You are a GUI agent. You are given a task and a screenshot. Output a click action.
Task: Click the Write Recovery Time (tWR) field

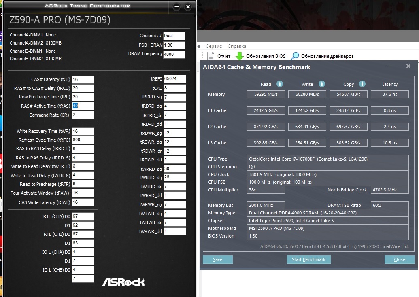coord(83,131)
